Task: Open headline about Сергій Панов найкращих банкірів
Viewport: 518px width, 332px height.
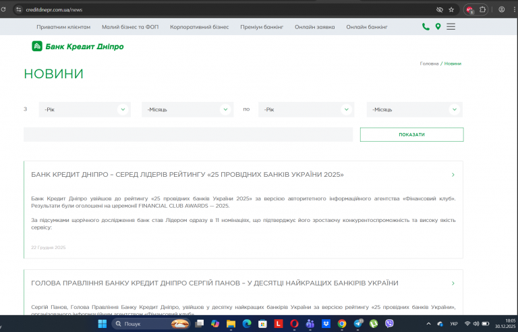Action: point(214,283)
